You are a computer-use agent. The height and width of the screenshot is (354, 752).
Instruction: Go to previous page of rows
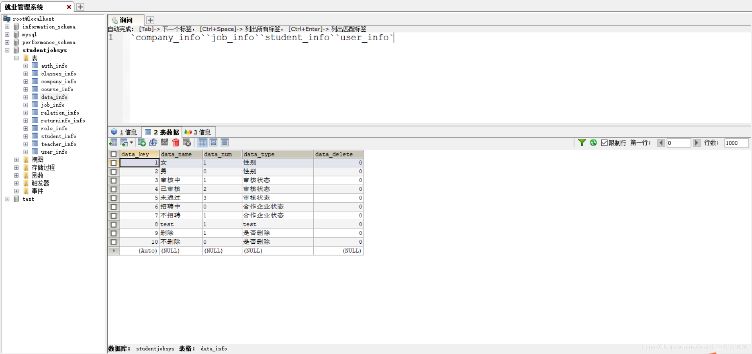pyautogui.click(x=661, y=143)
